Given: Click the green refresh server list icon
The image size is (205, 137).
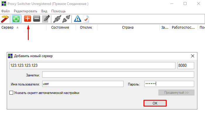Looking at the screenshot, I should pos(16,19).
